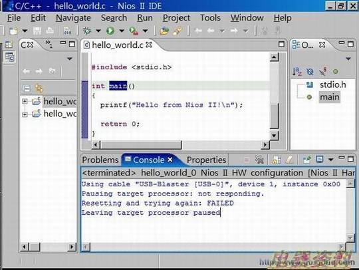Close the Console tab
The width and height of the screenshot is (359, 270).
point(170,160)
